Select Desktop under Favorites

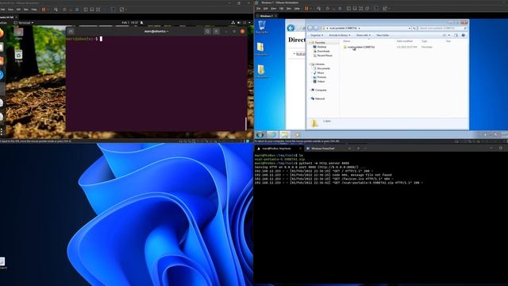pos(319,47)
